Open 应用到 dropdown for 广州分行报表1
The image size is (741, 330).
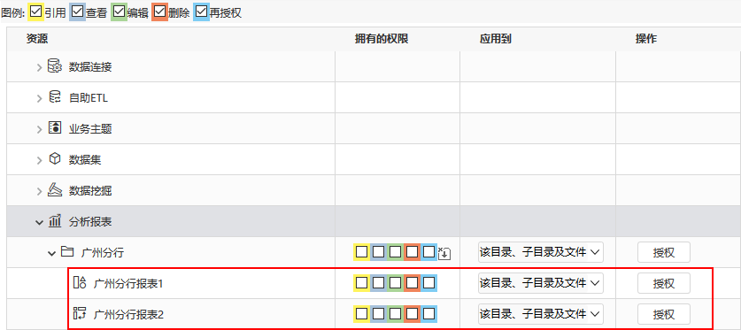pos(541,283)
